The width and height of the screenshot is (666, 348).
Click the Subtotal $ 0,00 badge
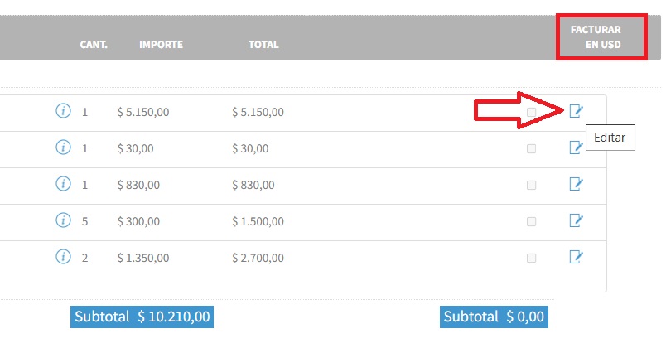tap(494, 317)
